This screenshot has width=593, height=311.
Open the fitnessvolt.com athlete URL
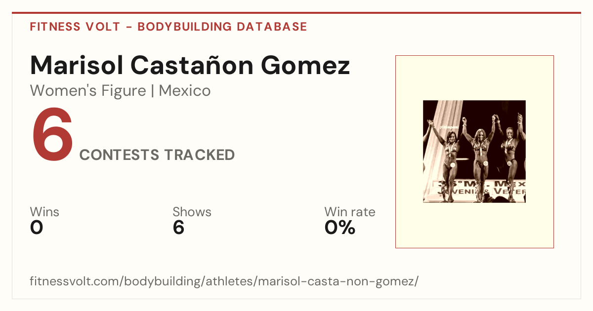[224, 282]
